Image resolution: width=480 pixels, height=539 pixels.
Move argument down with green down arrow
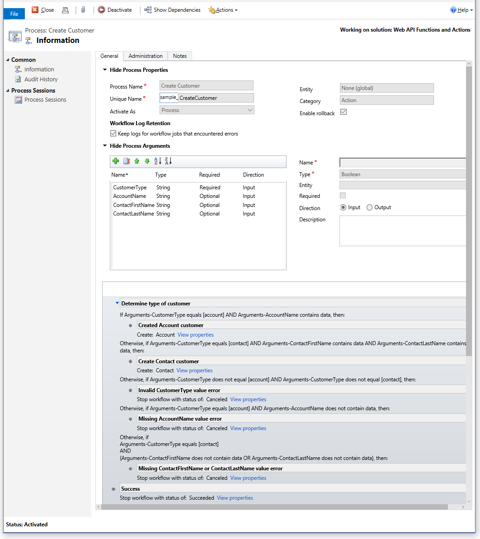(147, 161)
